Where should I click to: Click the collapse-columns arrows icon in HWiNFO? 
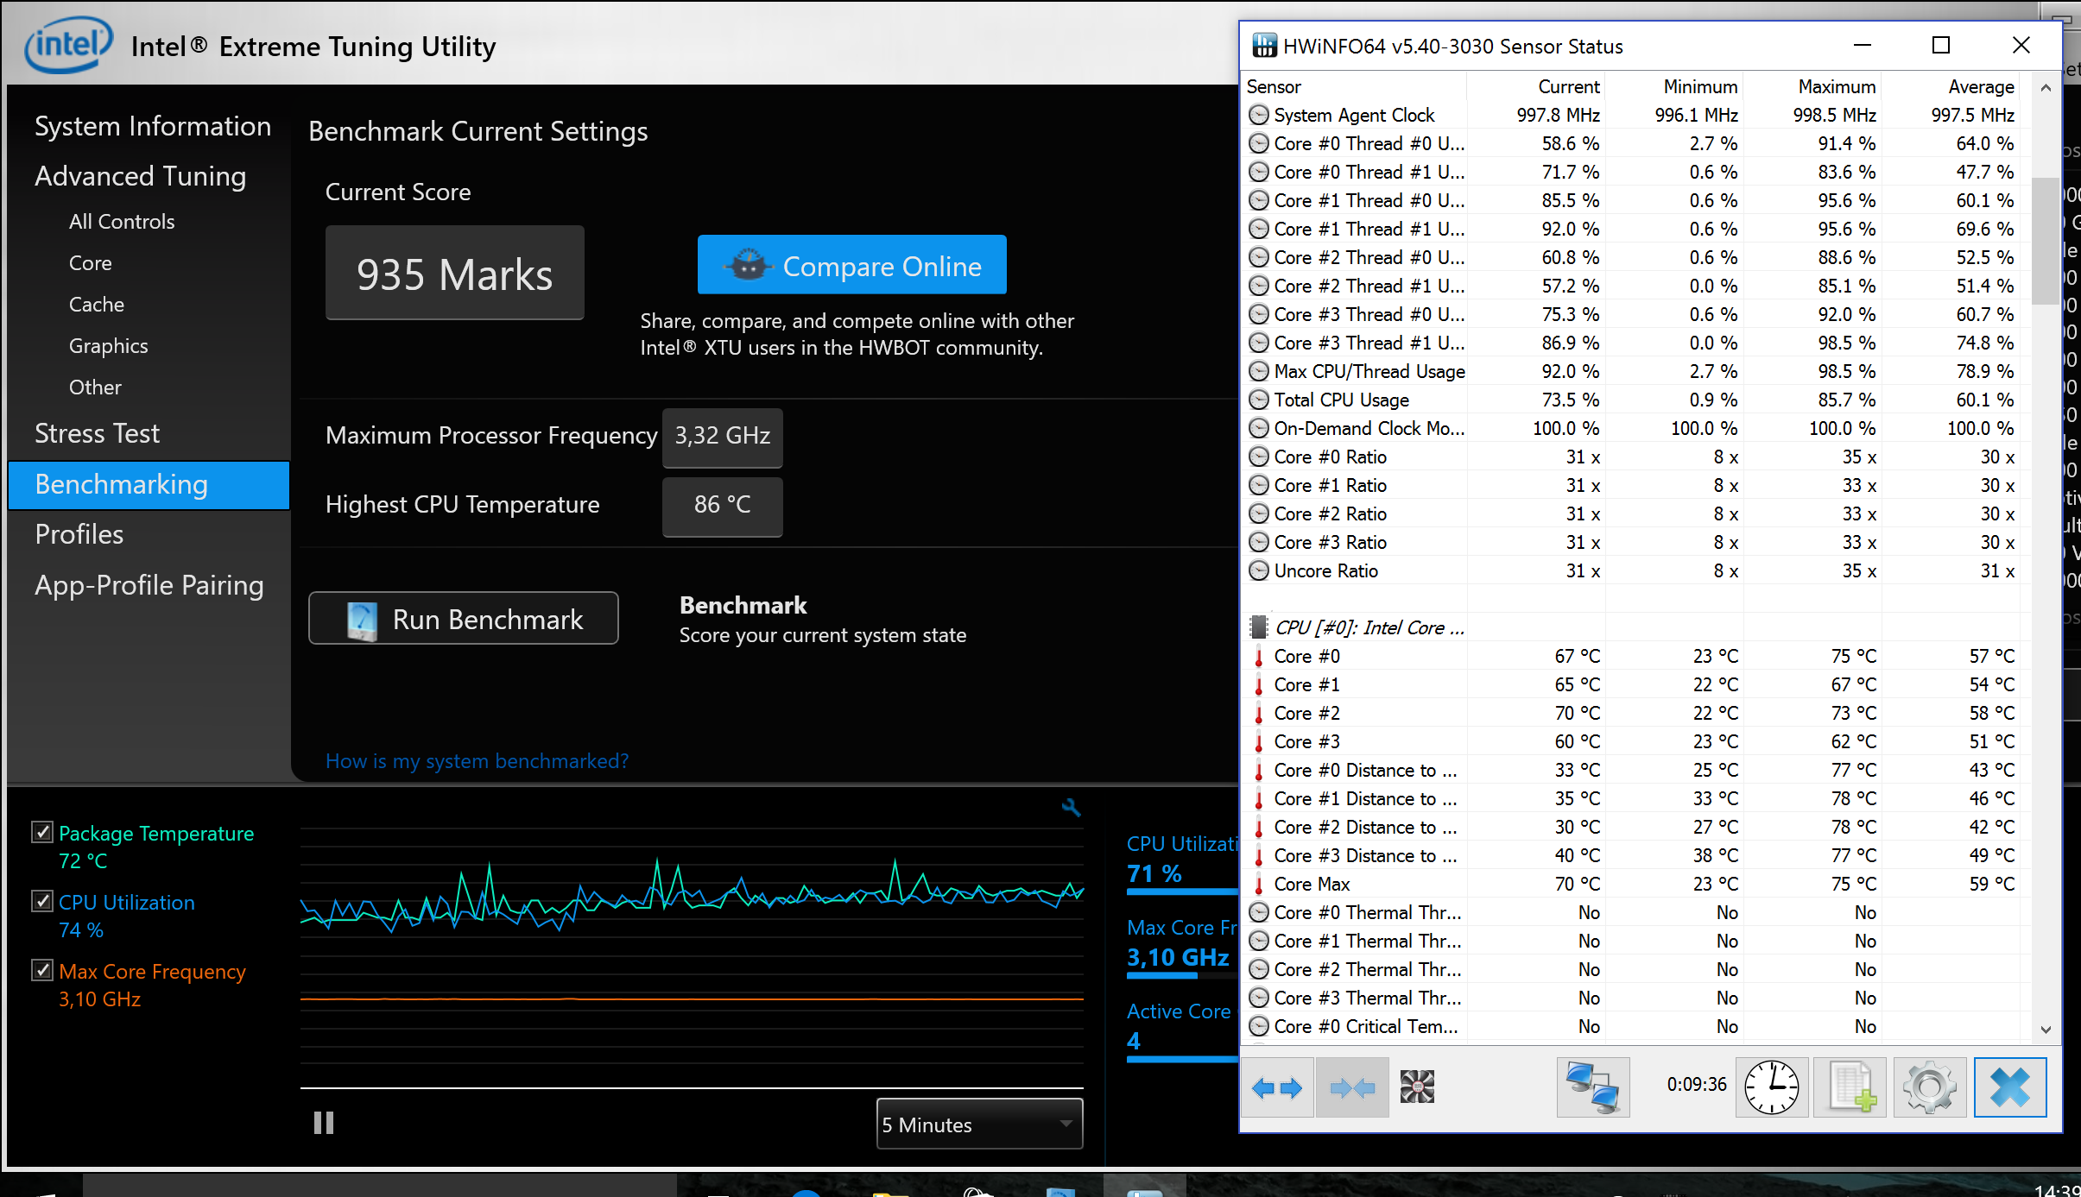point(1352,1087)
